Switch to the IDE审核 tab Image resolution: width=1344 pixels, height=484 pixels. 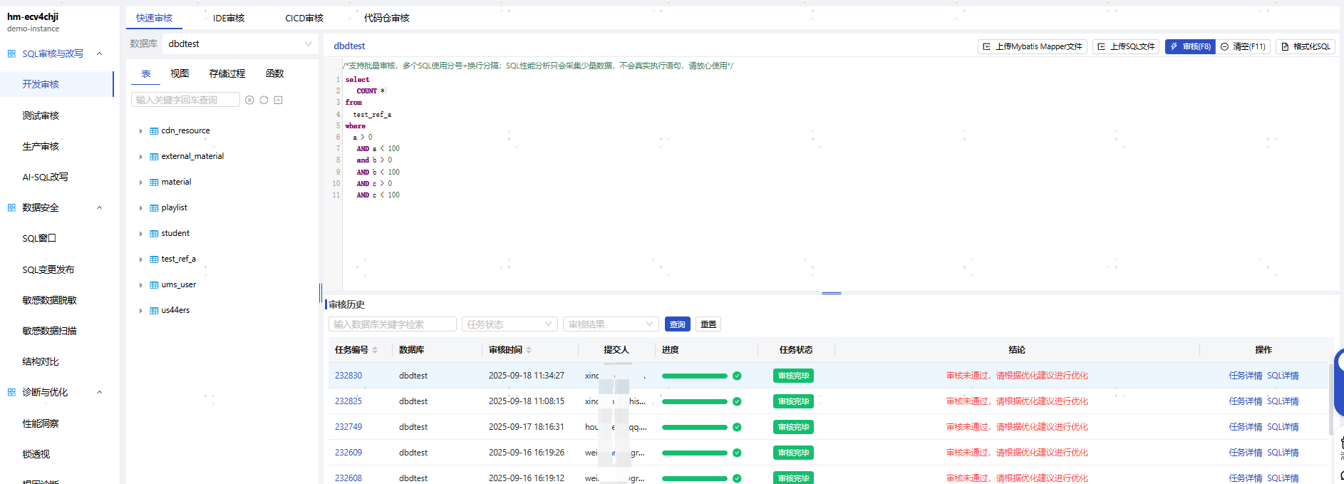(x=229, y=19)
